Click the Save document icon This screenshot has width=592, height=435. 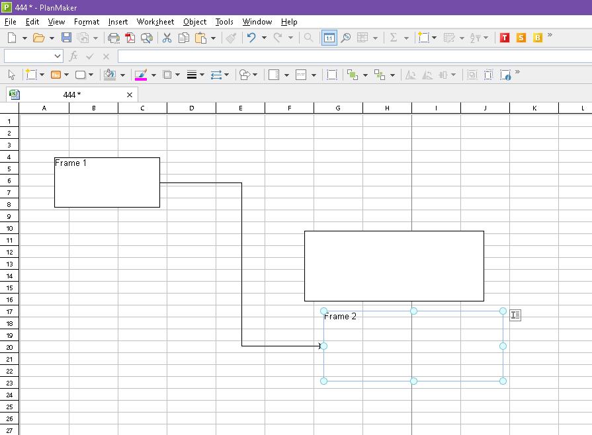pyautogui.click(x=66, y=38)
